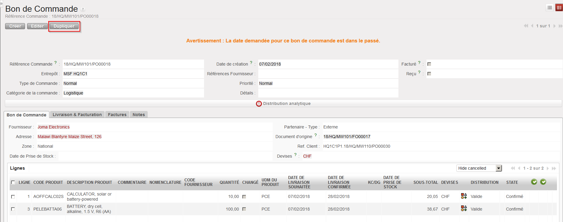Open the 'Hide cancelled' dropdown
Viewport: 563px width, 222px height.
[499, 168]
